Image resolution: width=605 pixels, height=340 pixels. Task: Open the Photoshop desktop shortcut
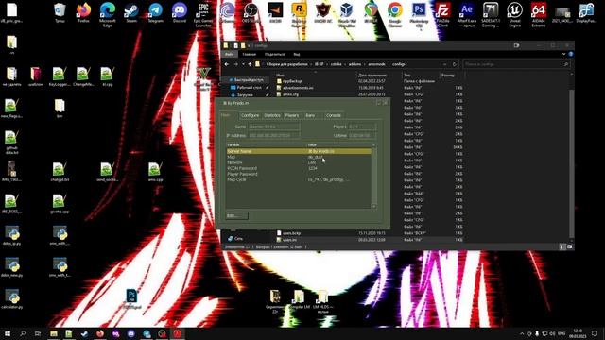tap(419, 15)
